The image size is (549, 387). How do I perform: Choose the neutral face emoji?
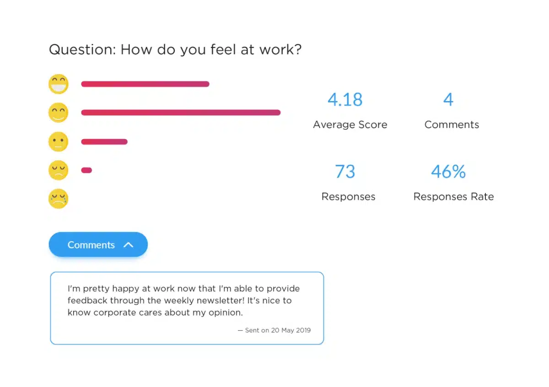(59, 142)
